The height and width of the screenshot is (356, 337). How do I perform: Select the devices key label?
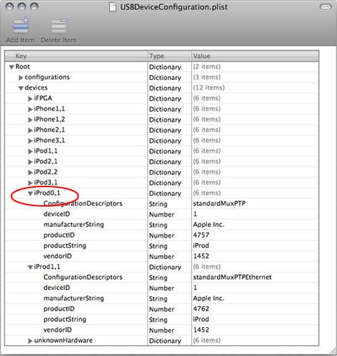(x=36, y=87)
